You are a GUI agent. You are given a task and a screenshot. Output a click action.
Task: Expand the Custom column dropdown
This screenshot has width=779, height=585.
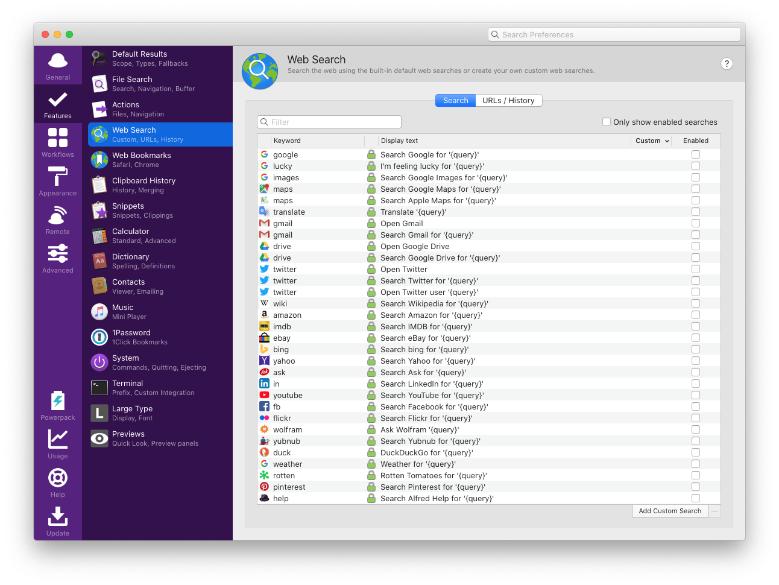(652, 141)
